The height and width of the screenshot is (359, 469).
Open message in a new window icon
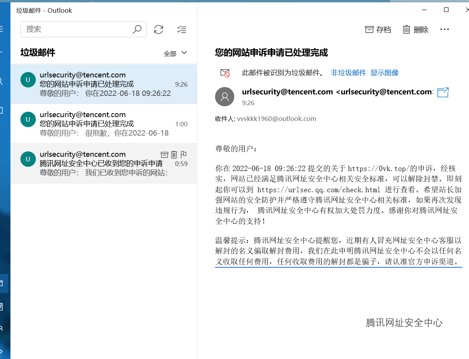[443, 92]
